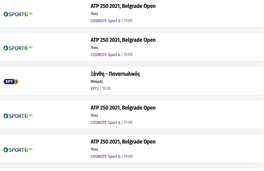
Task: Follow the COSMOTE Sport 6 link at 17:00
Action: click(105, 122)
